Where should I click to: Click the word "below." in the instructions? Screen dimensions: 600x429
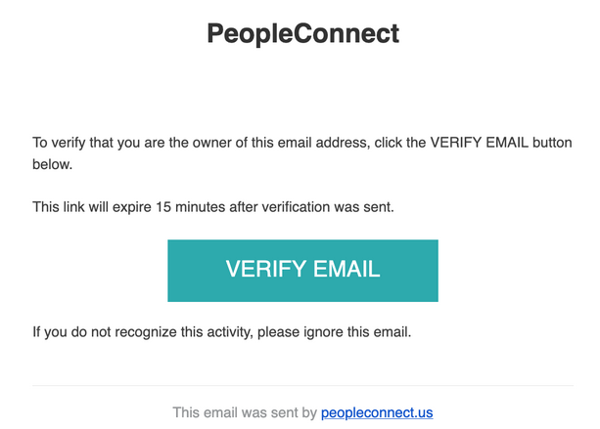[53, 165]
